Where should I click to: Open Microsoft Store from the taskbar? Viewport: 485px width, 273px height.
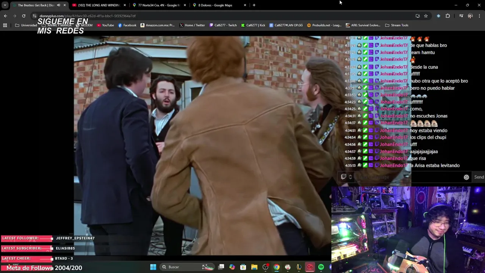point(243,267)
